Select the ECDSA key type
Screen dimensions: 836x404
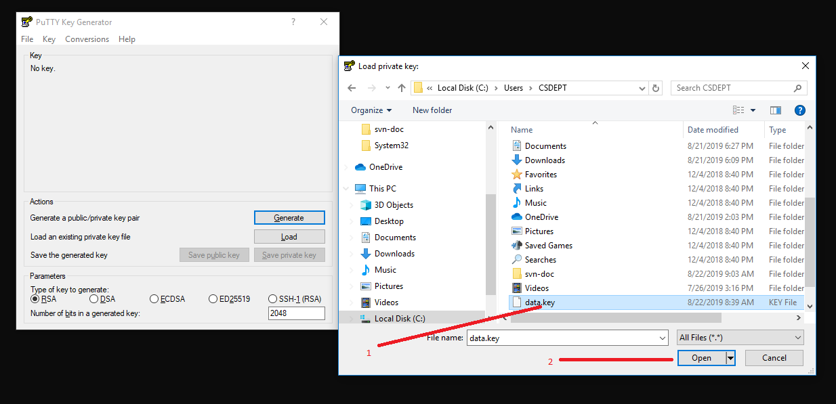click(x=154, y=299)
